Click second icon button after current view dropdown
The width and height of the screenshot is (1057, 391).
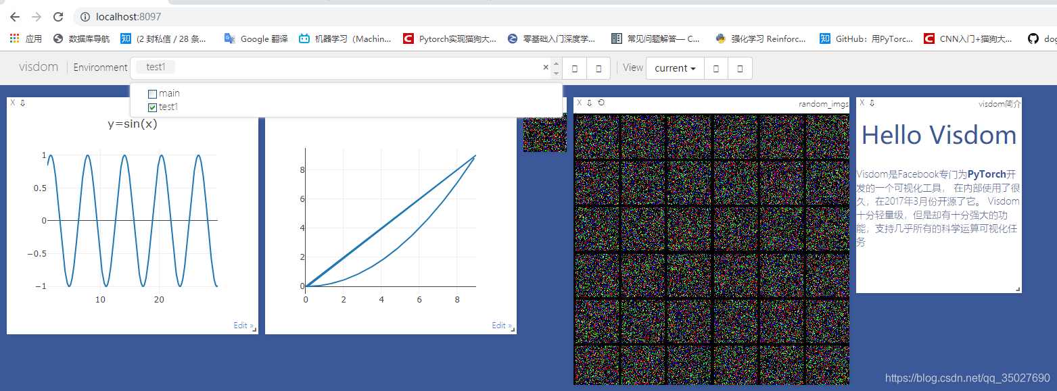coord(740,68)
